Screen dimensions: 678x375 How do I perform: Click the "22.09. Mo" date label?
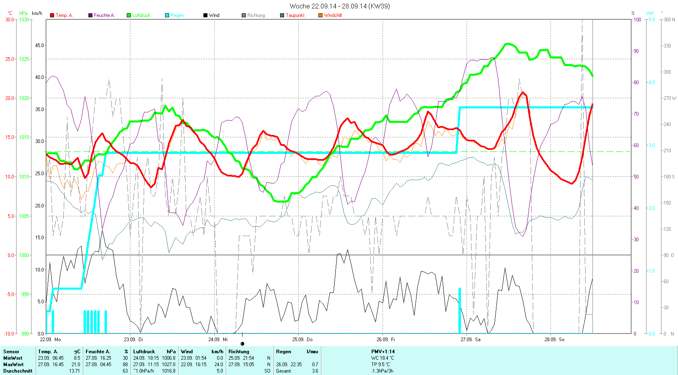(x=50, y=340)
